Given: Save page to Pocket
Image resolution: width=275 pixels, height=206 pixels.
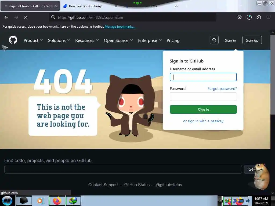Looking at the screenshot, I should click(x=239, y=17).
